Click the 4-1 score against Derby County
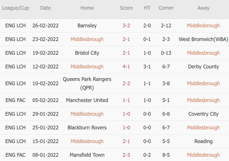 point(126,67)
